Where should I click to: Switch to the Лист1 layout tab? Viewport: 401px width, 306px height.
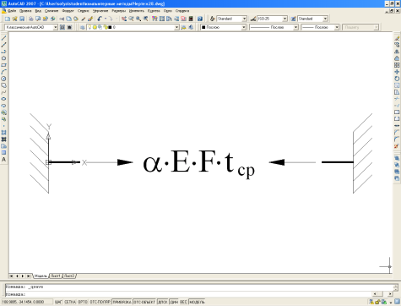[56, 276]
